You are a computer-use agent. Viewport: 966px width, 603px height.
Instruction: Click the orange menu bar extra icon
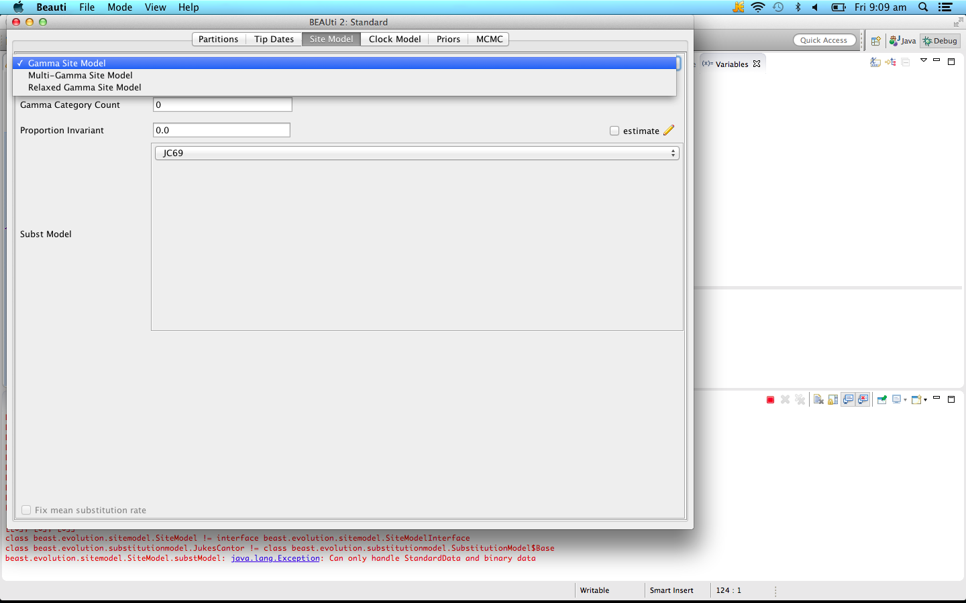[x=739, y=7]
